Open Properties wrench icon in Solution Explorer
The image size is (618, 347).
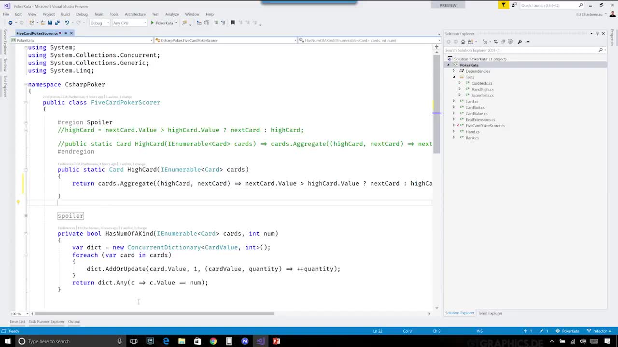click(x=520, y=42)
